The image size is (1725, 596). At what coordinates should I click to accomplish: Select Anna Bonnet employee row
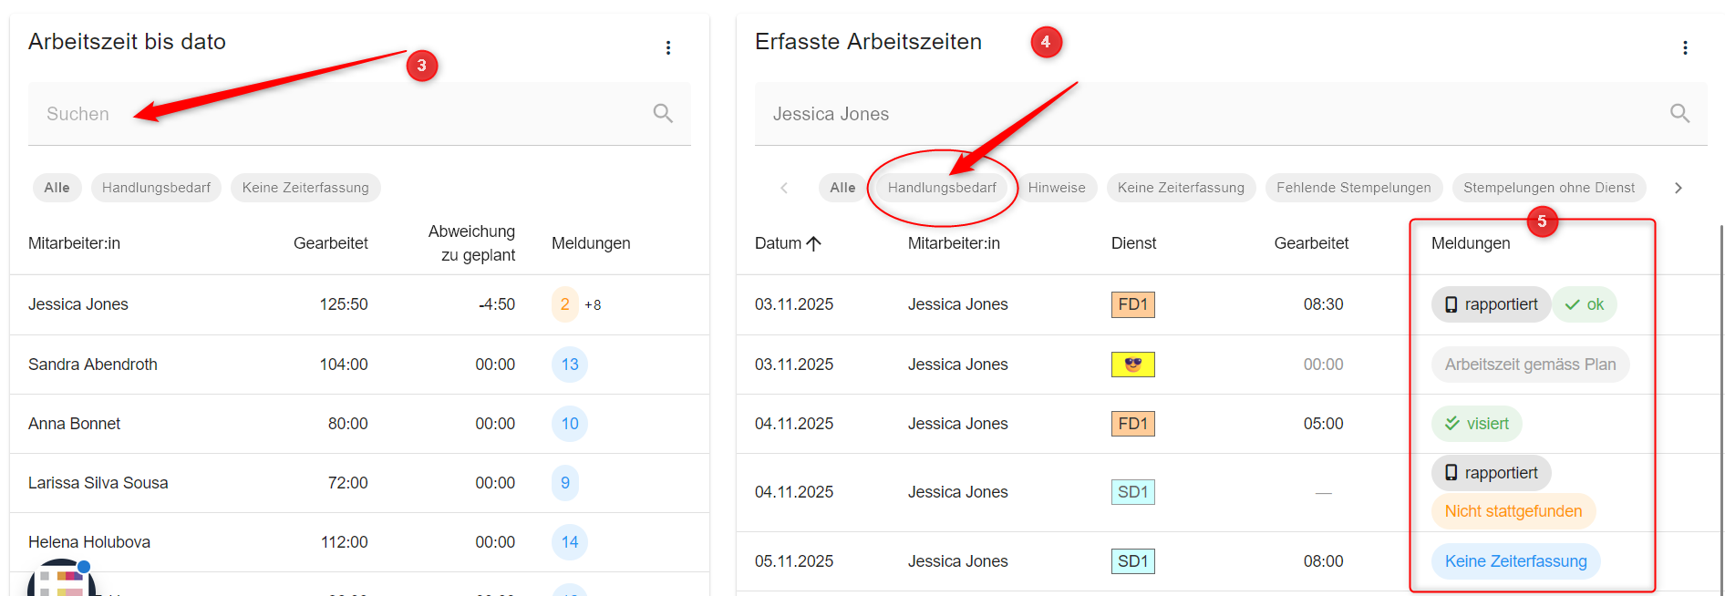pyautogui.click(x=359, y=424)
